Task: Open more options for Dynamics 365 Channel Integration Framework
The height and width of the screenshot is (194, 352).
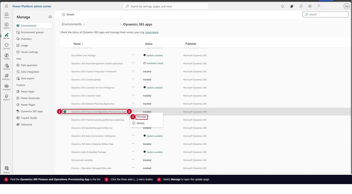Action: (133, 71)
